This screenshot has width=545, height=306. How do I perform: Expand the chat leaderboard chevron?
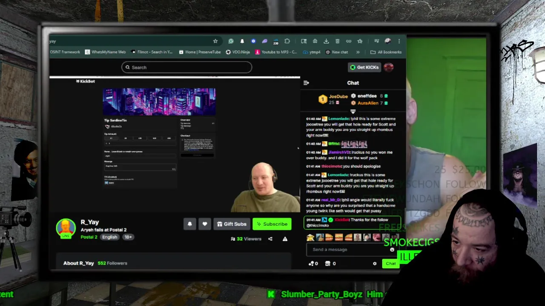coord(353,111)
